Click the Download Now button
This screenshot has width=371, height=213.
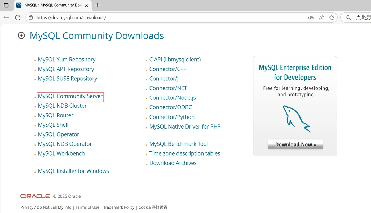(295, 144)
